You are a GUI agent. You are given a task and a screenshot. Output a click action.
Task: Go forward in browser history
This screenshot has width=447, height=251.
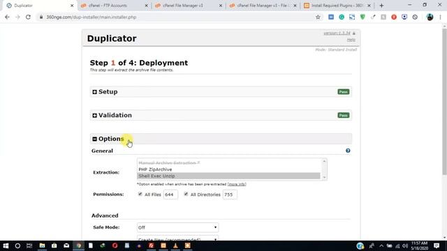click(17, 17)
